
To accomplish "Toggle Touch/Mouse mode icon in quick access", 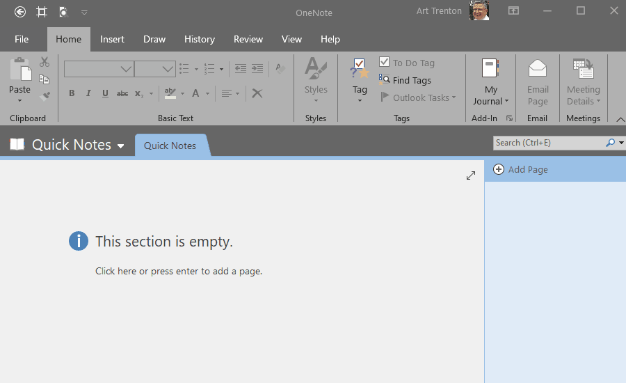I will tap(63, 12).
